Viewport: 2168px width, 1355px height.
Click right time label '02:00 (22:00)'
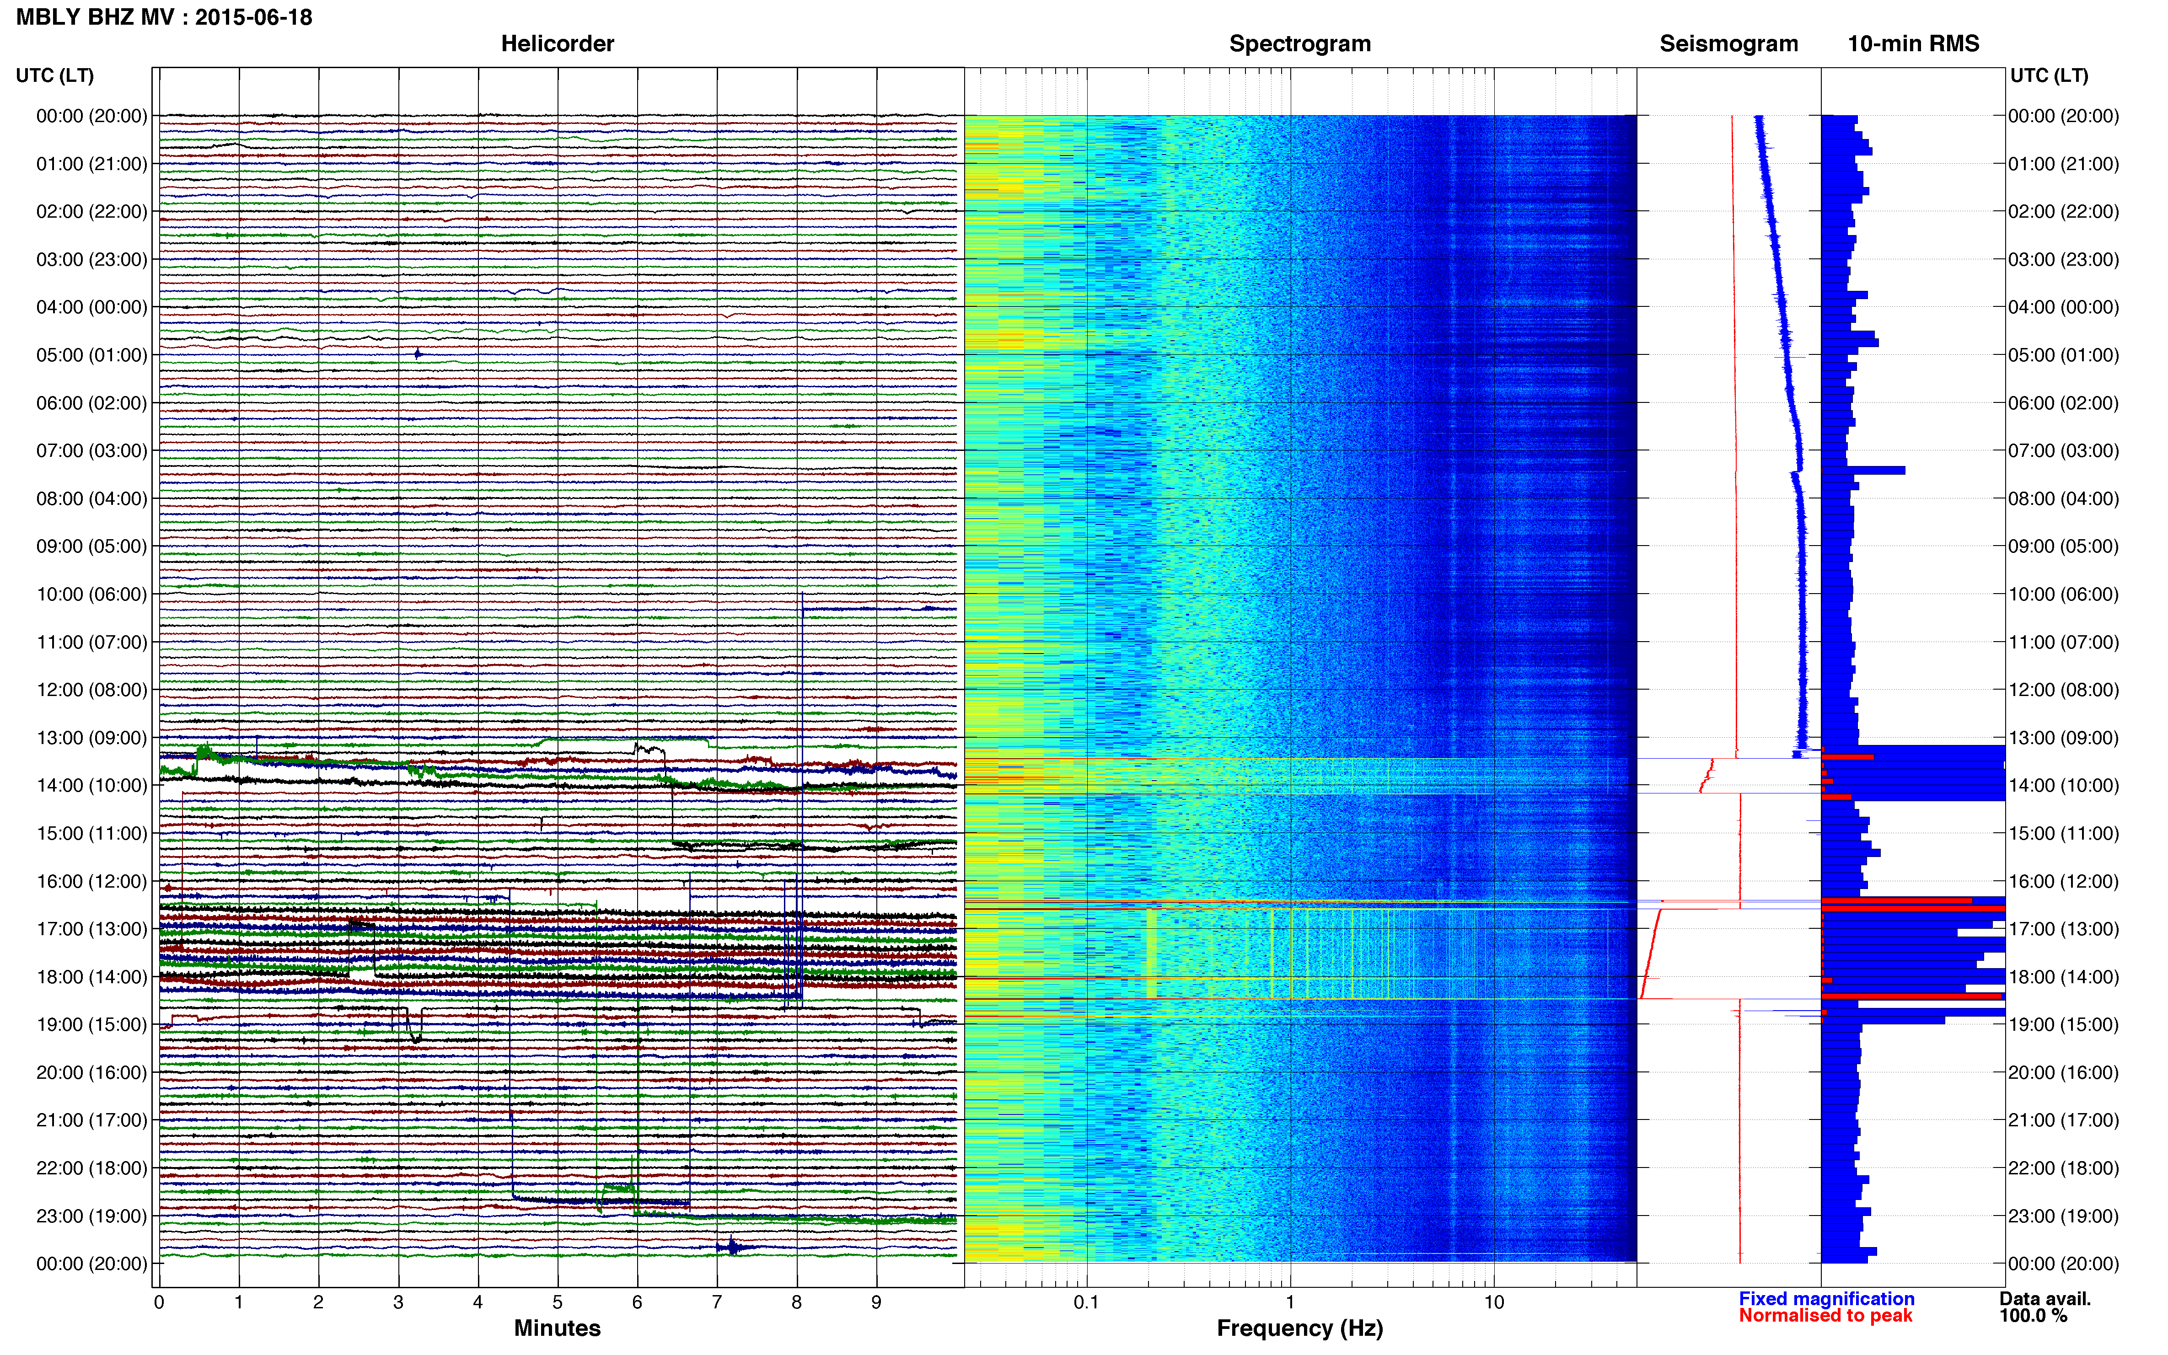pos(2063,211)
